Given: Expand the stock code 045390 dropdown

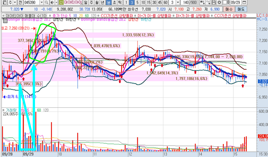Looking at the screenshot, I should (x=42, y=2).
